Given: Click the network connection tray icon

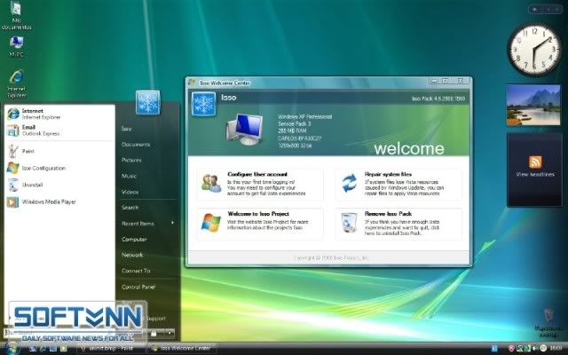Looking at the screenshot, I should (519, 349).
